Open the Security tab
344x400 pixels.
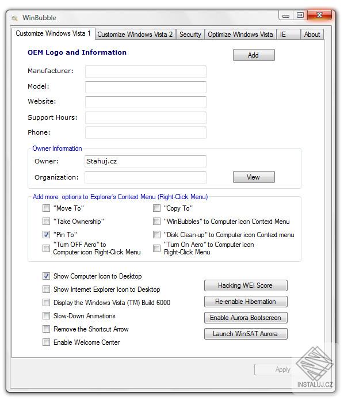point(190,35)
